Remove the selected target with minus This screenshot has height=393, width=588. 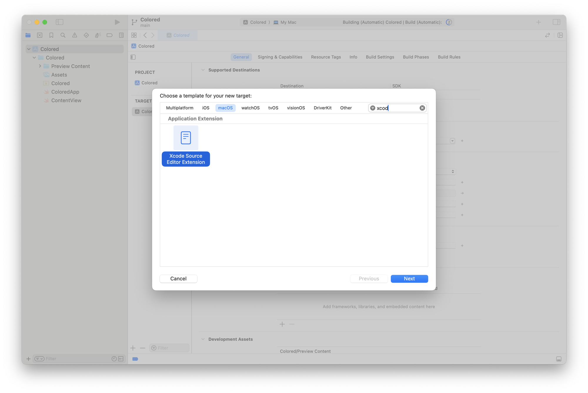[143, 348]
